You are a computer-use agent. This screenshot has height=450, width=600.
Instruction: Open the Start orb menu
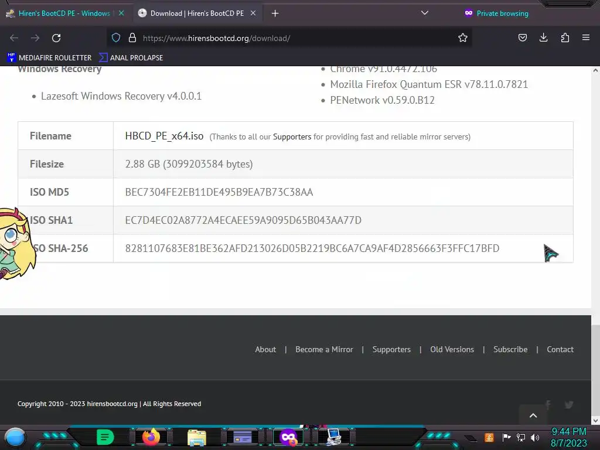15,437
